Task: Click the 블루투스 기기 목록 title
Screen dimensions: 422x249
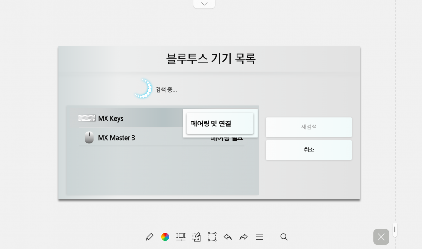Action: tap(211, 59)
